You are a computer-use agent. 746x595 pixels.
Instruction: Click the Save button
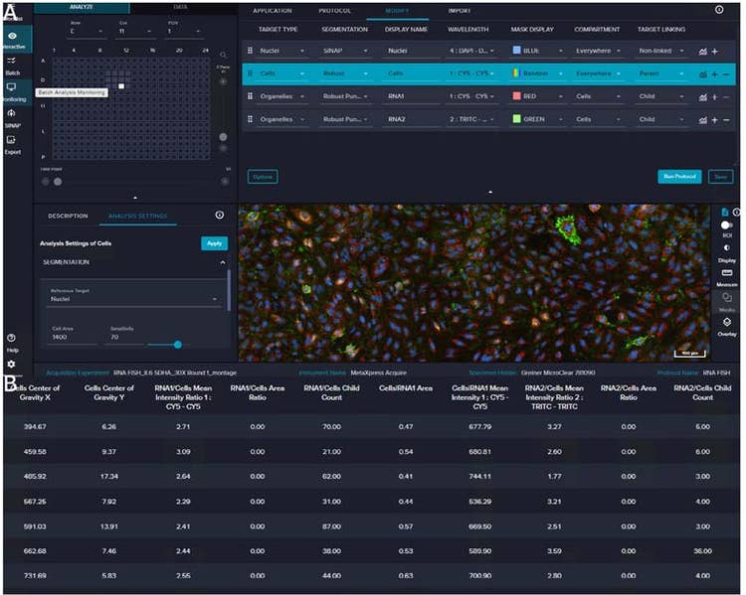(x=720, y=177)
